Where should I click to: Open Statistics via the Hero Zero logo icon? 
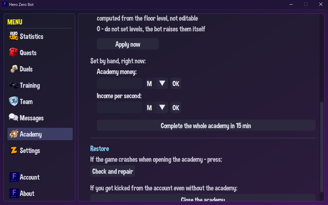14,36
